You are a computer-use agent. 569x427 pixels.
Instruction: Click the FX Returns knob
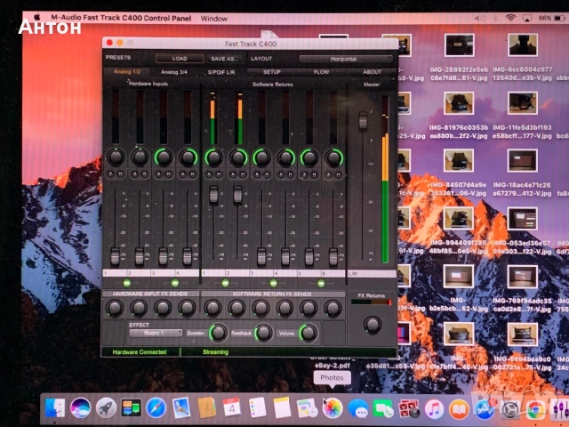[373, 324]
